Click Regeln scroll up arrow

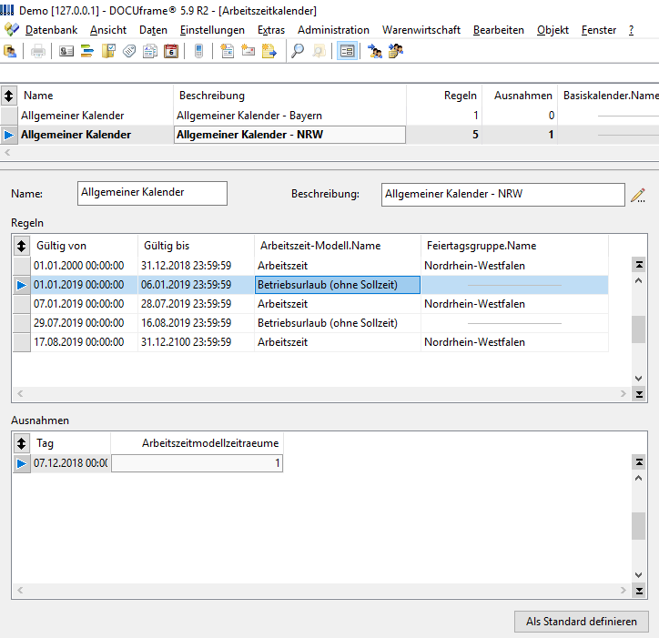(638, 280)
